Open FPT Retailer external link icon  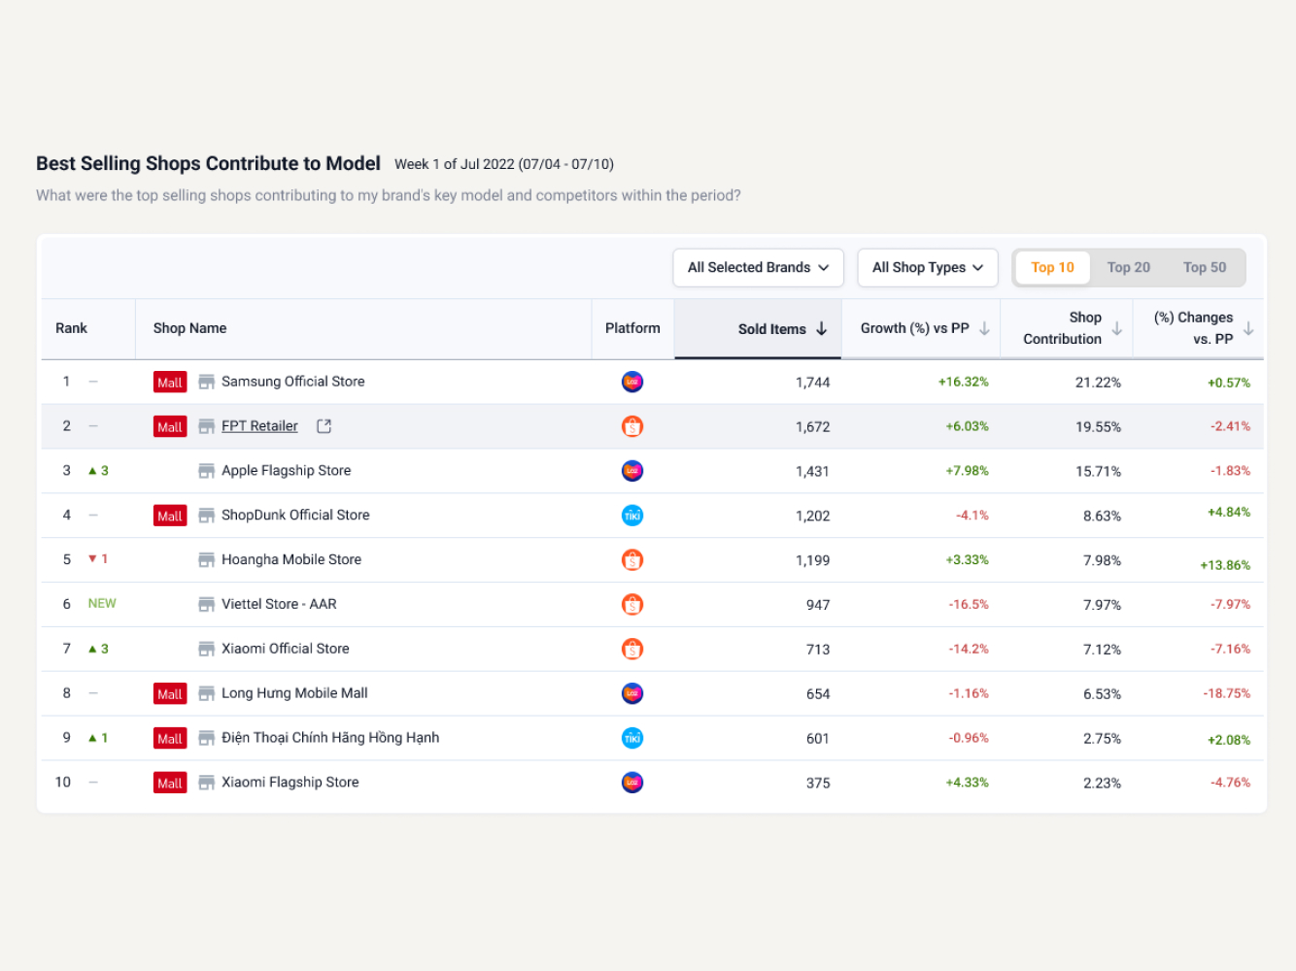(x=324, y=426)
